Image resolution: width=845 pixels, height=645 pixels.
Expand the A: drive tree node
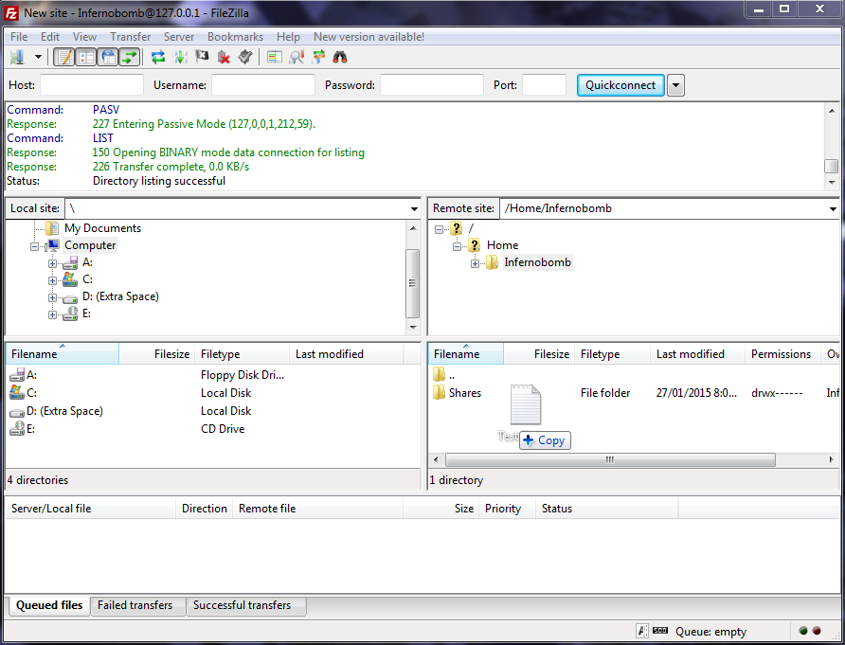[52, 263]
